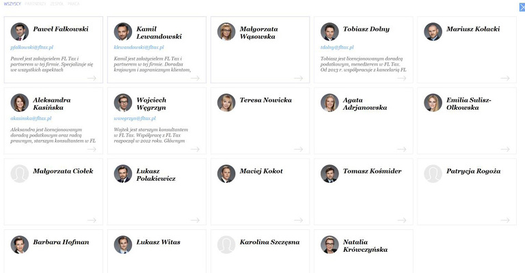Screen dimensions: 525x273
Task: Click Paweł Fałkowski's profile photo
Action: 19,31
